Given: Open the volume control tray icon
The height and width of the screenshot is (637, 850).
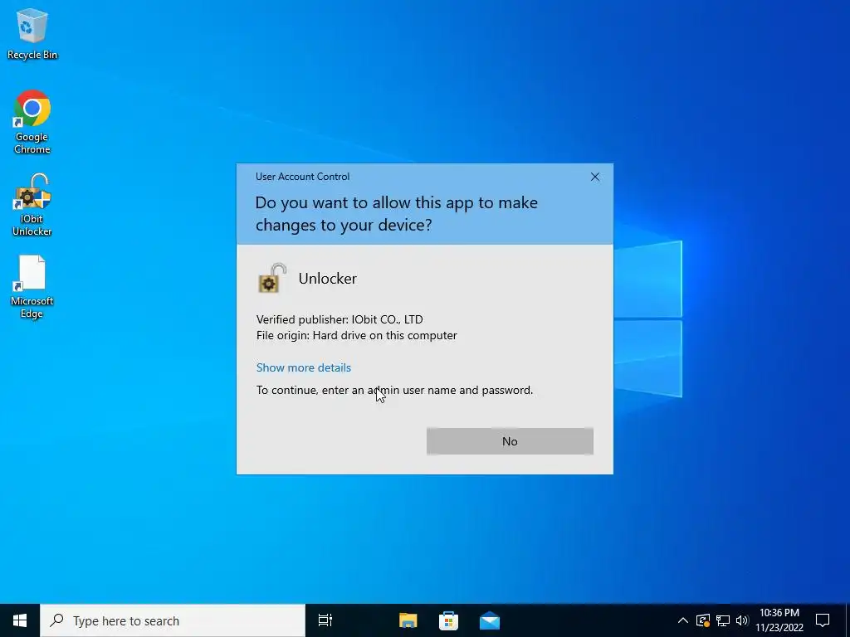Looking at the screenshot, I should click(x=742, y=620).
